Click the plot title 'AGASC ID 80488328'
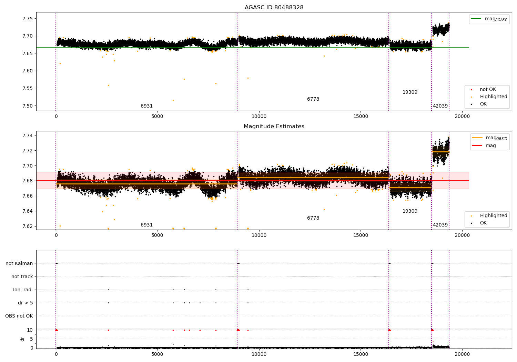The width and height of the screenshot is (517, 362). click(x=274, y=8)
